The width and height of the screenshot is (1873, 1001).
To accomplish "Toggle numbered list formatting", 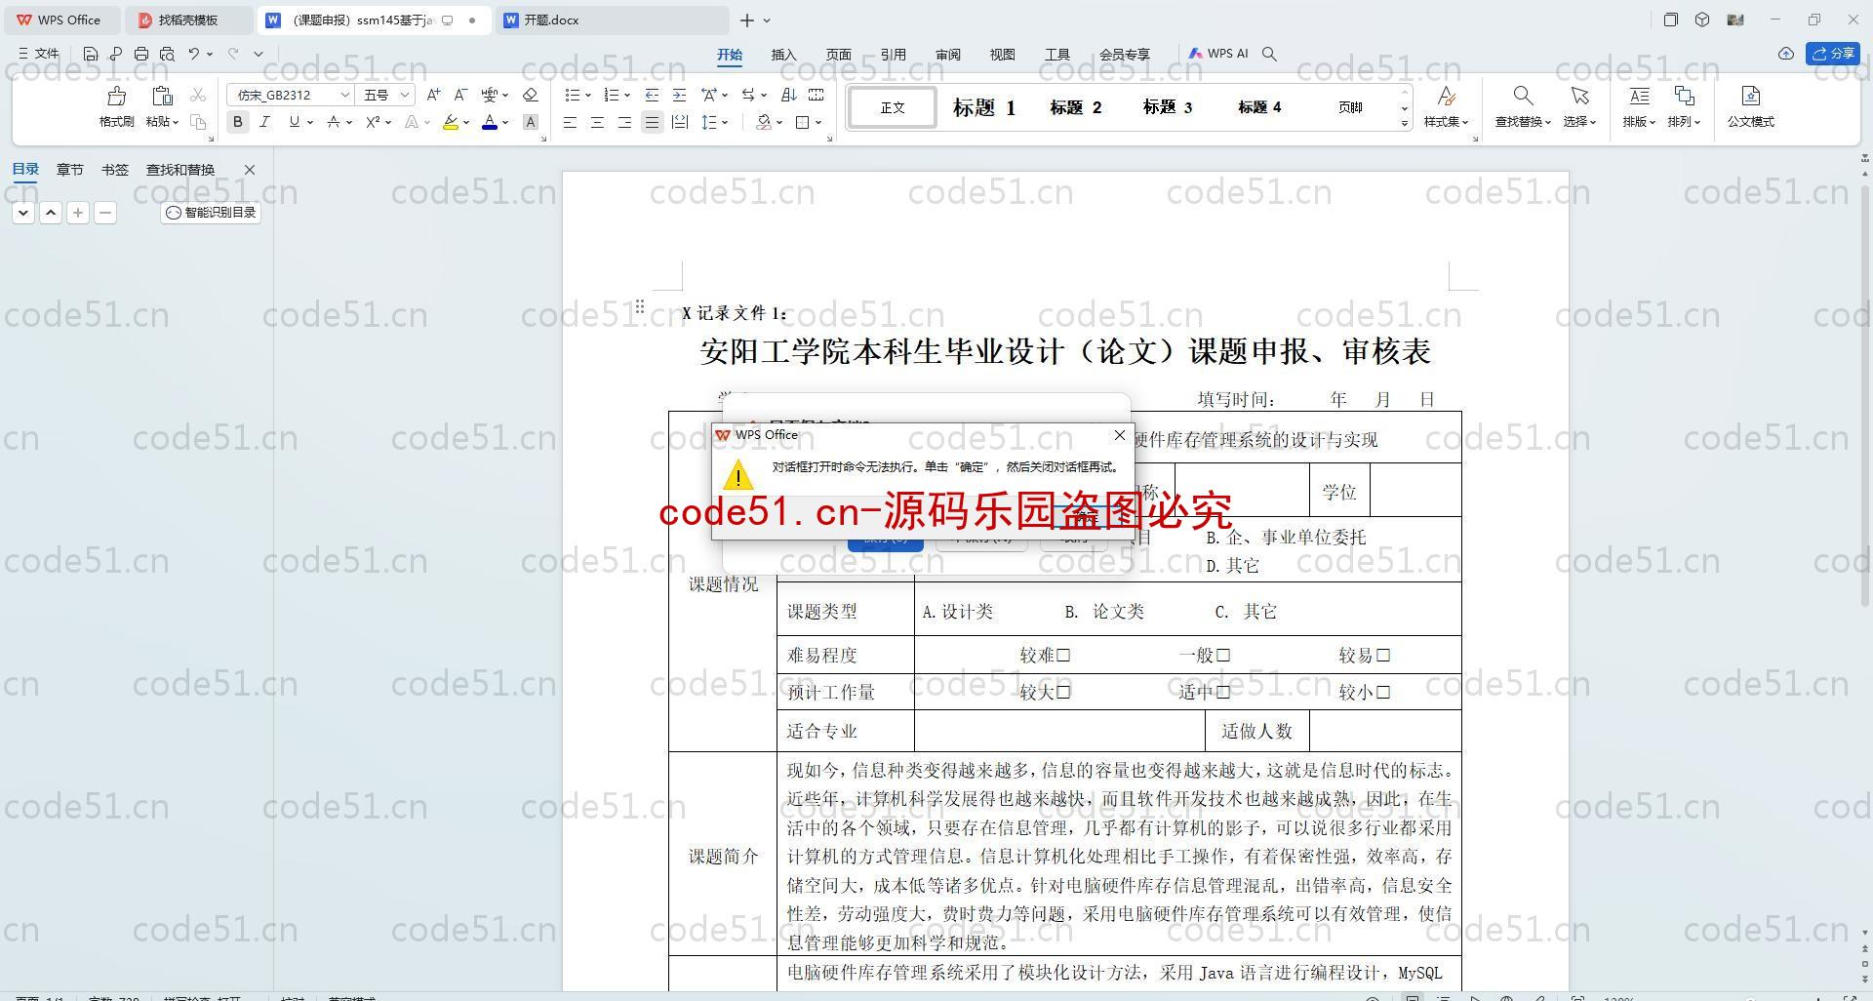I will point(612,95).
